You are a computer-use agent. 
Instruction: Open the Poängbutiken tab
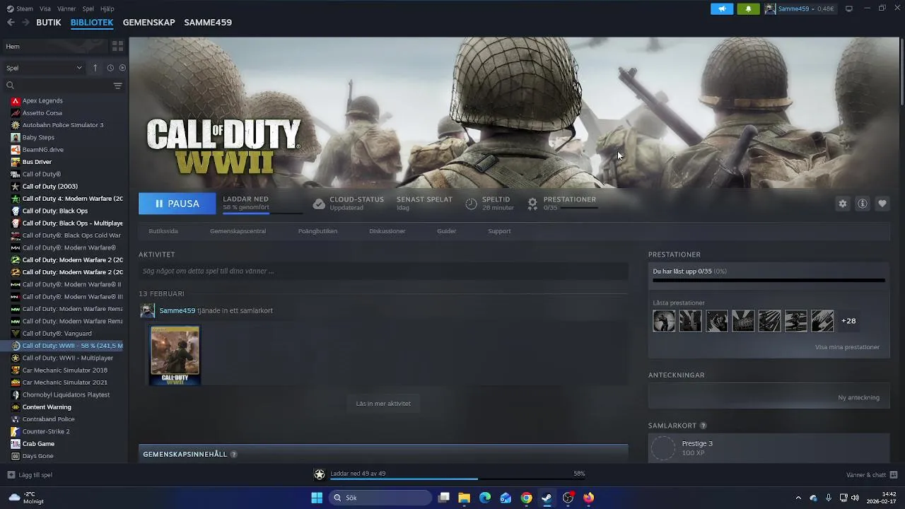coord(317,231)
